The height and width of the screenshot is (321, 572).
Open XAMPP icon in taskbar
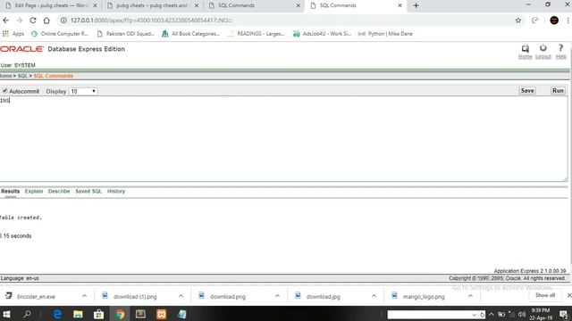click(x=161, y=314)
